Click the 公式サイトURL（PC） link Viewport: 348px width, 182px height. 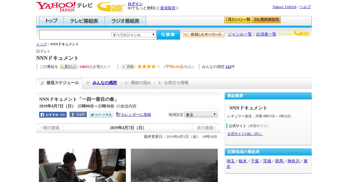(245, 134)
